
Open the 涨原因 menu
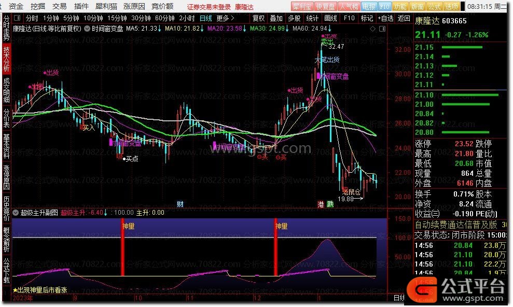pos(134,6)
